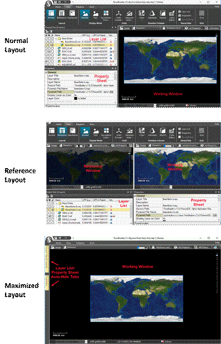This screenshot has width=221, height=344.
Task: Open Resolution Colors in the top screenshot ribbon
Action: (106, 15)
